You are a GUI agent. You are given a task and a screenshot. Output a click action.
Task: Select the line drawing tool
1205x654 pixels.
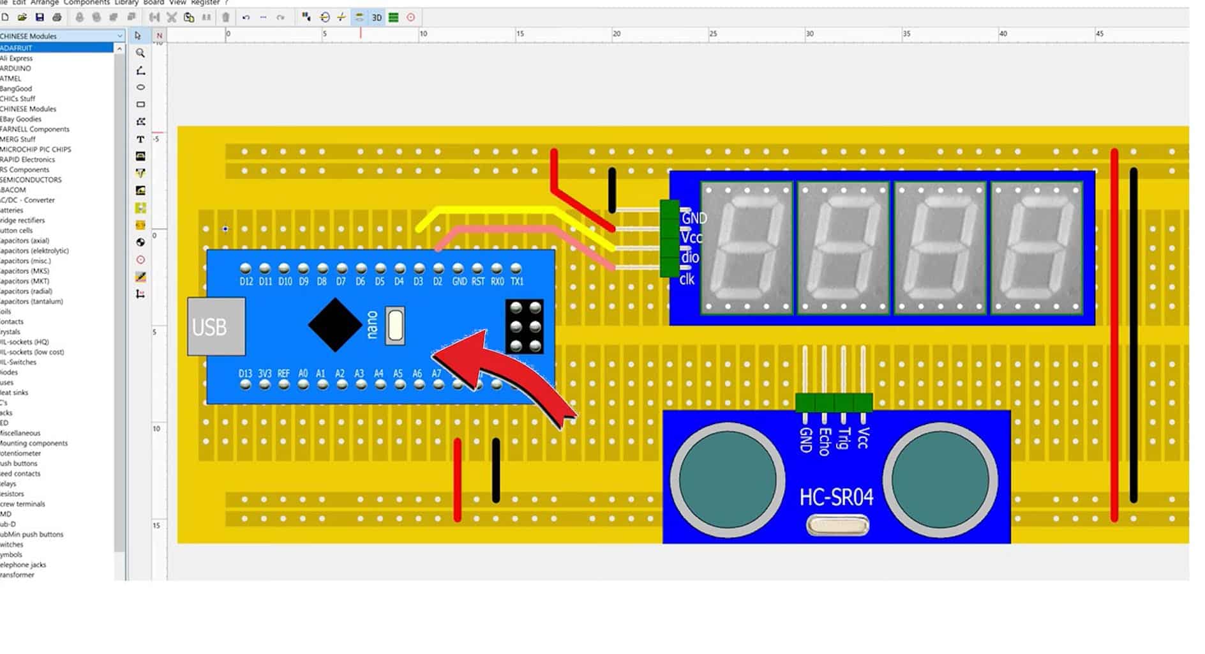coord(140,70)
